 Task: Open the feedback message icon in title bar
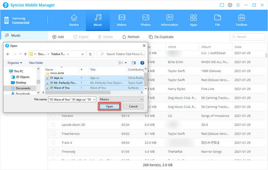click(x=222, y=5)
